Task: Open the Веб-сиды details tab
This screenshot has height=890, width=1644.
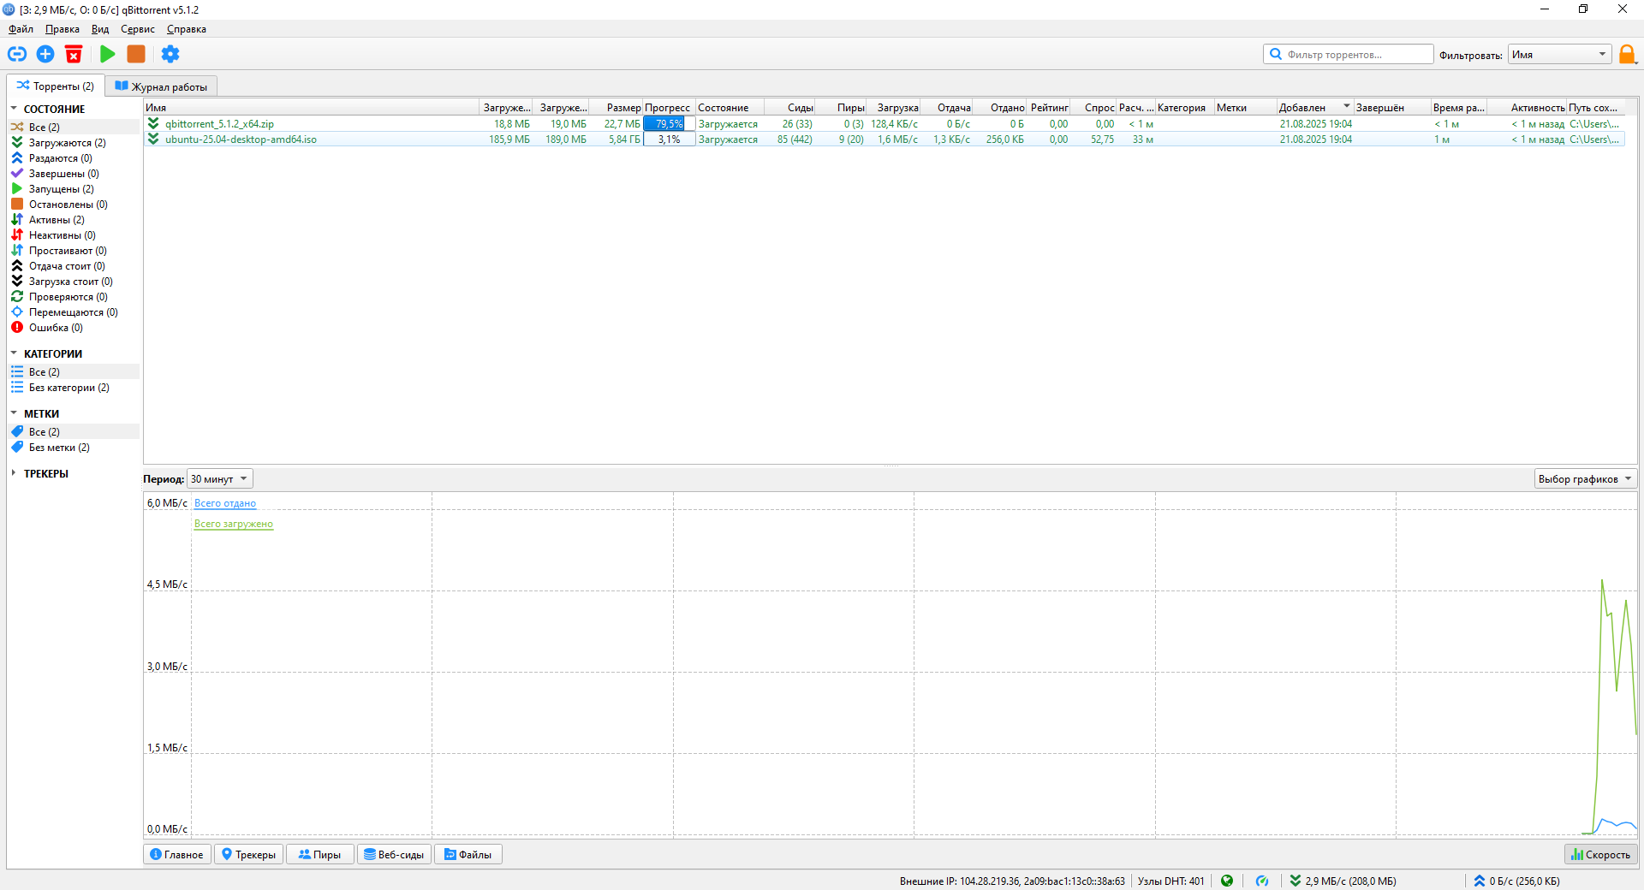Action: pyautogui.click(x=394, y=854)
